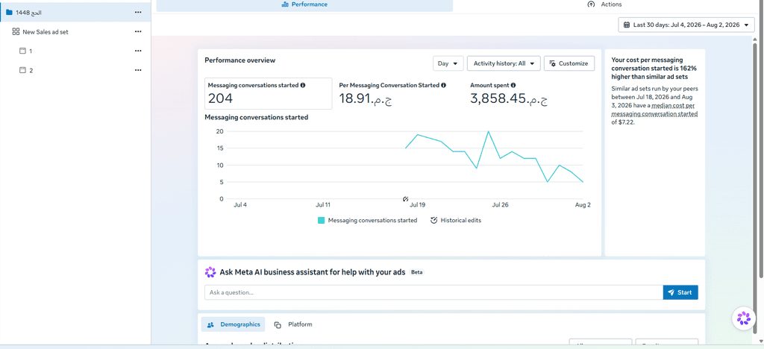
Task: Toggle Messaging conversations started legend series
Action: pyautogui.click(x=367, y=221)
